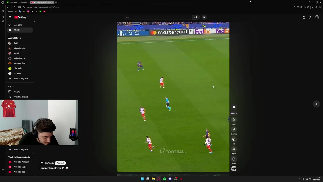Go to Ana Sayfa in the sidebar
The image size is (323, 182).
[x=19, y=25]
